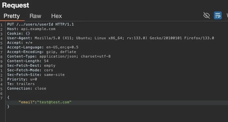Select the Pretty tab
The width and height of the screenshot is (228, 122).
(11, 16)
